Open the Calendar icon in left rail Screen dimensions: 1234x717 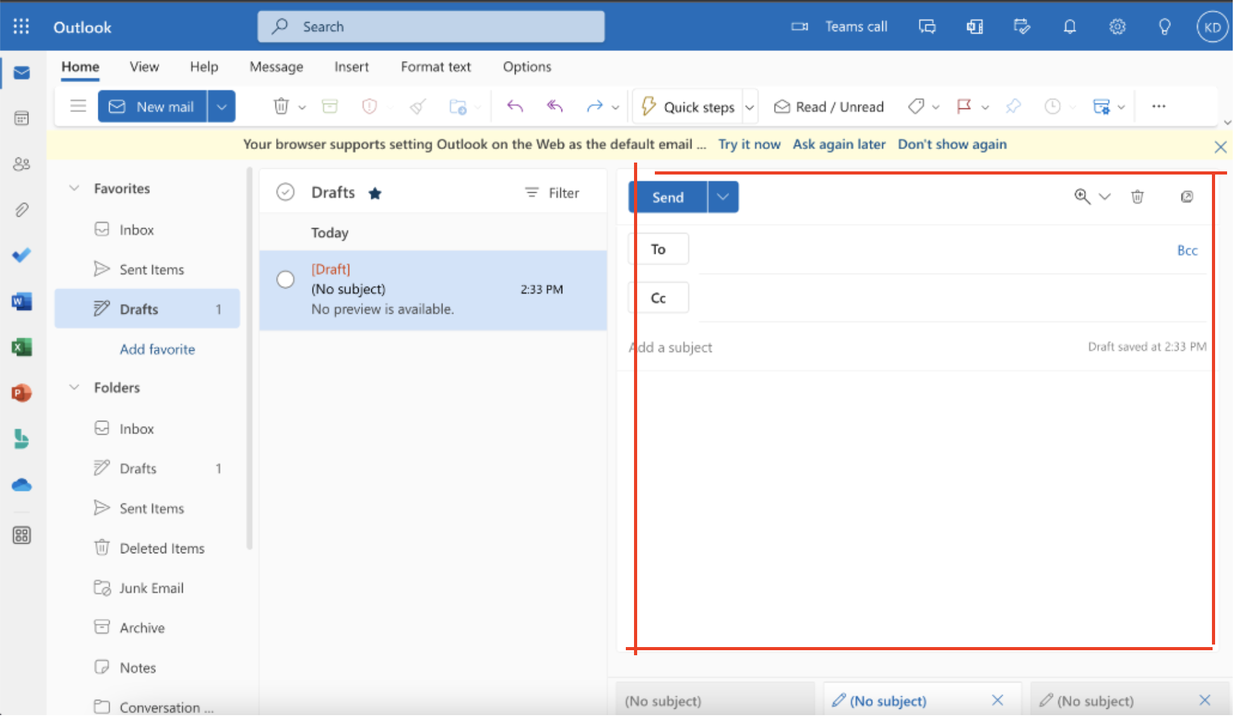pyautogui.click(x=21, y=118)
